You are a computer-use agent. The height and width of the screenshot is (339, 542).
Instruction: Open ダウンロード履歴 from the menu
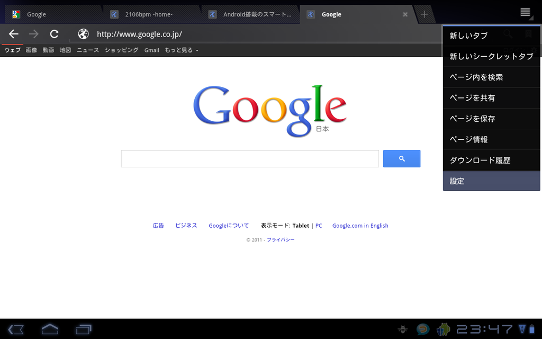491,160
